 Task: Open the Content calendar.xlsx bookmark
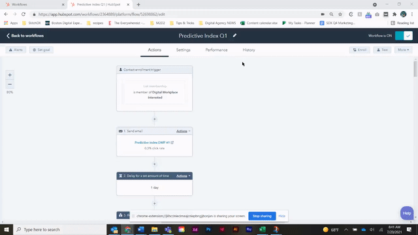[x=259, y=23]
